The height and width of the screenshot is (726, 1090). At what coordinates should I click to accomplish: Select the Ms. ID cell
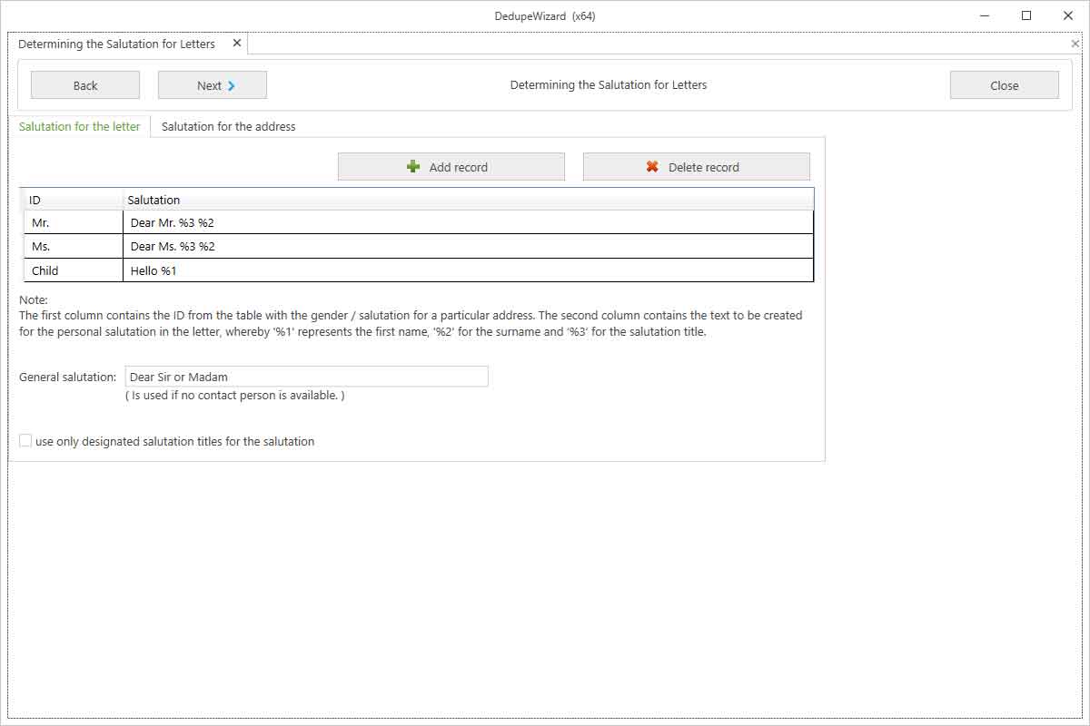pos(73,246)
